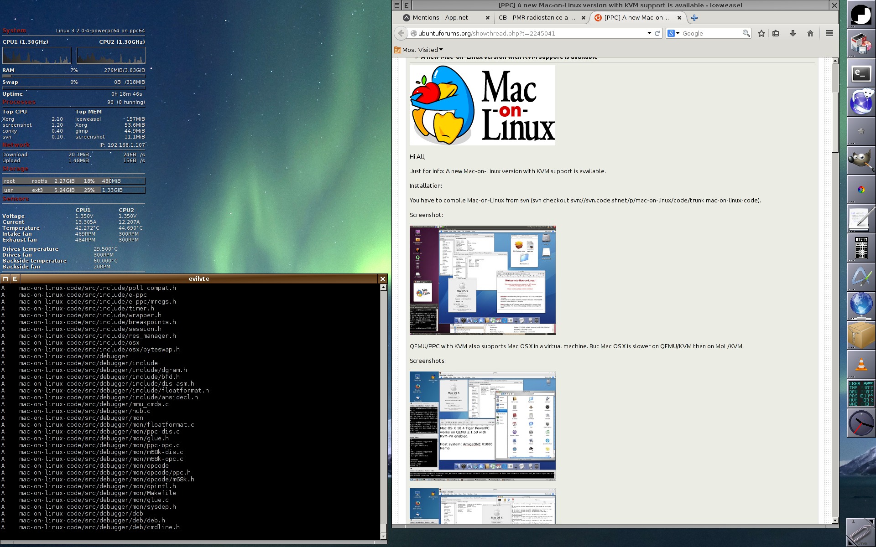The image size is (876, 547).
Task: Switch to the CB - PMR radiostanice tab
Action: (x=537, y=18)
